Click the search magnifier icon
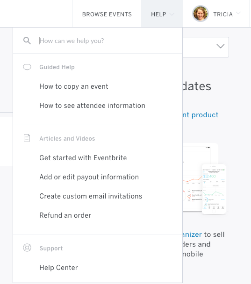Viewport: 251px width, 284px height. pyautogui.click(x=27, y=41)
